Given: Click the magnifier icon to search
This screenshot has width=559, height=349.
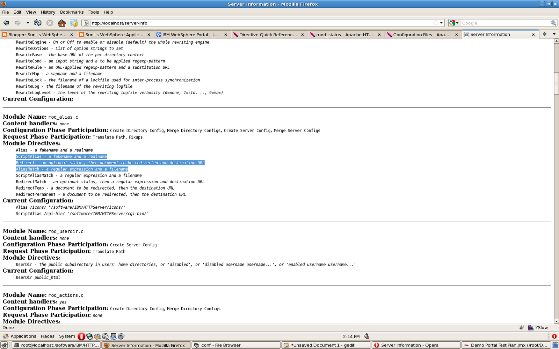Looking at the screenshot, I should [553, 23].
